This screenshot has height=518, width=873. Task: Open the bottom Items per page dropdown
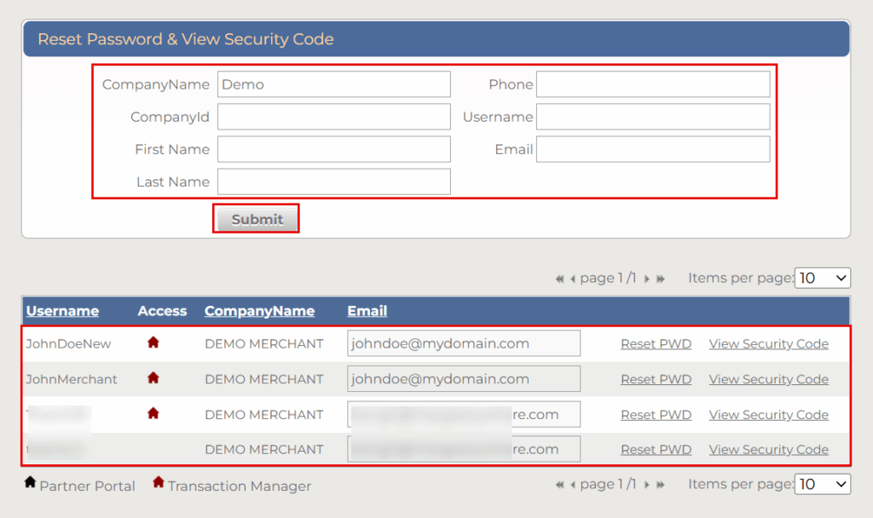[822, 484]
